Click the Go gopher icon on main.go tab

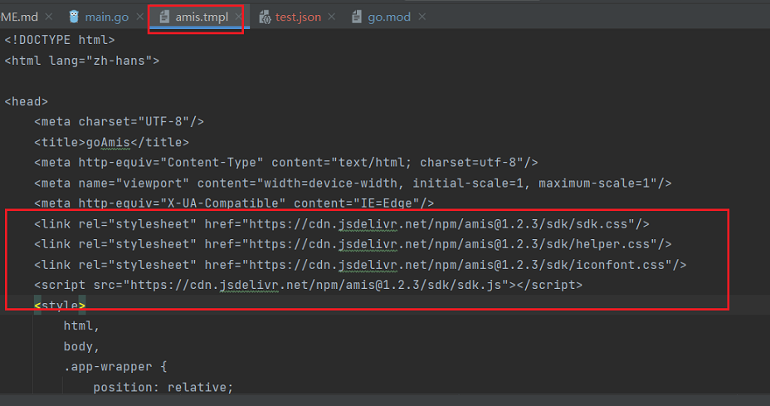pyautogui.click(x=74, y=17)
